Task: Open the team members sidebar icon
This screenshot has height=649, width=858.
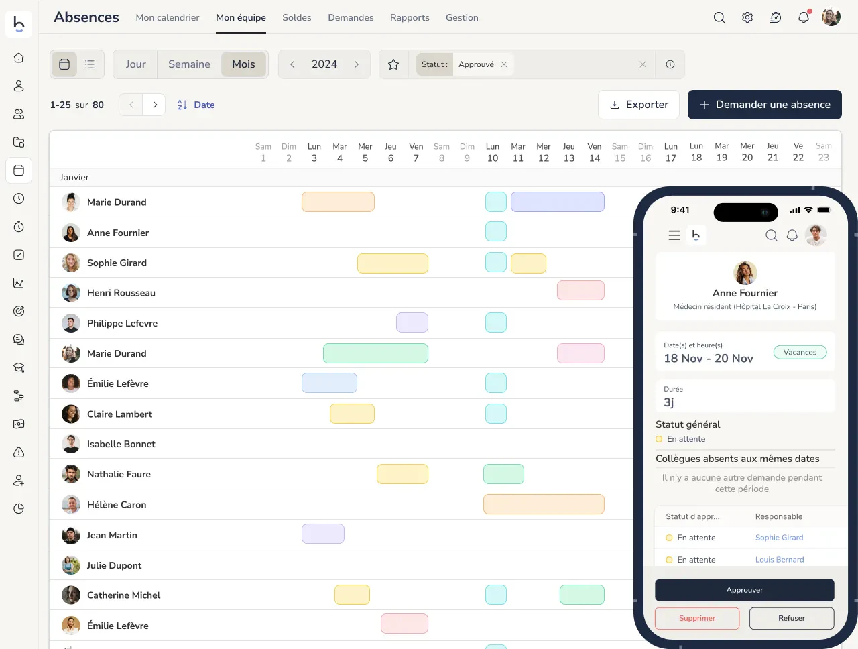Action: (x=19, y=114)
